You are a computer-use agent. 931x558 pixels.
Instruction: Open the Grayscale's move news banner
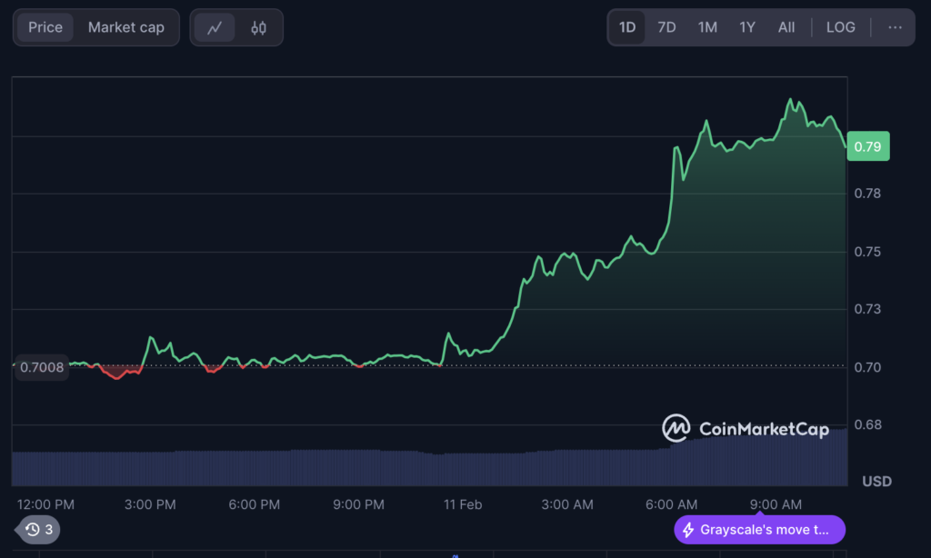[759, 530]
